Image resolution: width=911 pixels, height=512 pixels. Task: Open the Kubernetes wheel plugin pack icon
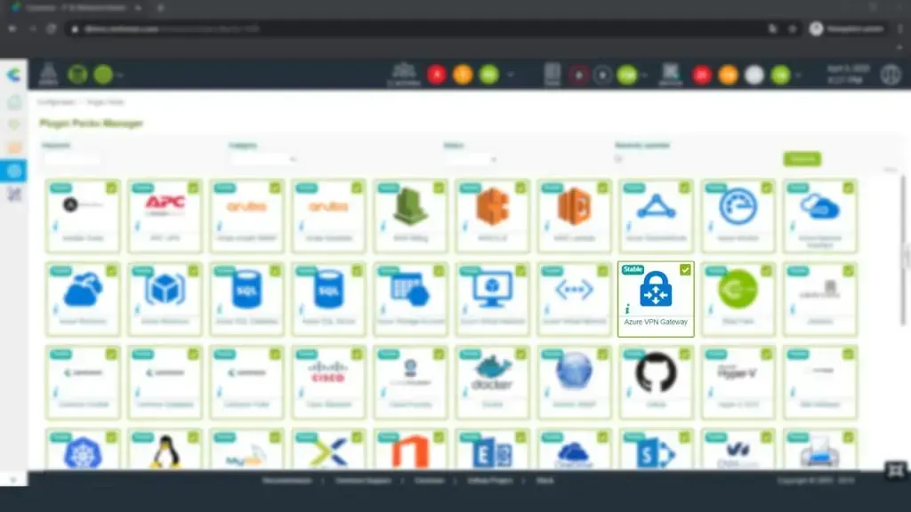pos(83,453)
